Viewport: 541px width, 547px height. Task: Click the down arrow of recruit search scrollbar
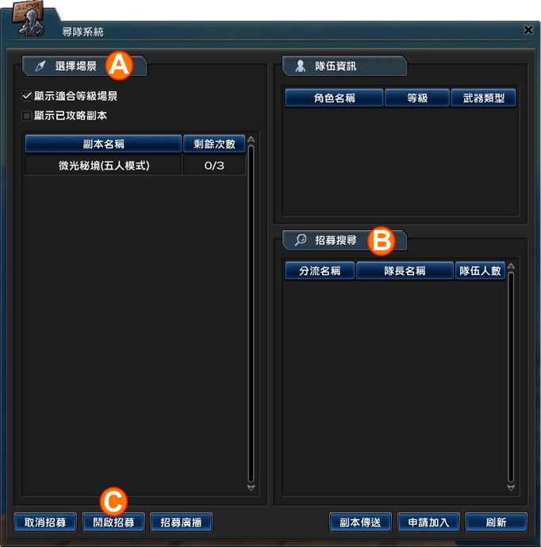511,488
